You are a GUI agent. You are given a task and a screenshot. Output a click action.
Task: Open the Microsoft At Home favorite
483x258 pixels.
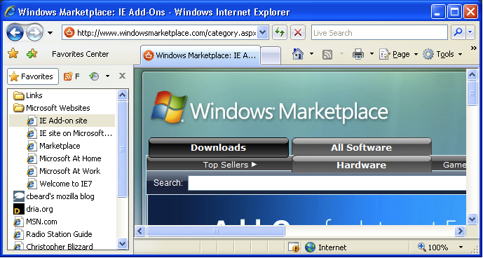(64, 158)
